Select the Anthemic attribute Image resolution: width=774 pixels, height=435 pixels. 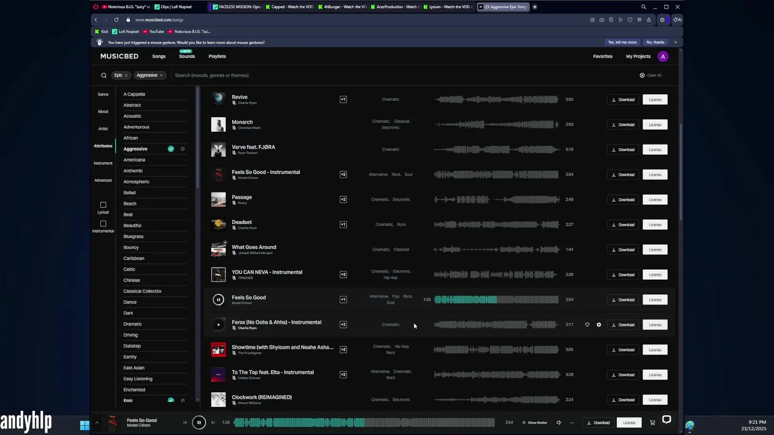(133, 171)
